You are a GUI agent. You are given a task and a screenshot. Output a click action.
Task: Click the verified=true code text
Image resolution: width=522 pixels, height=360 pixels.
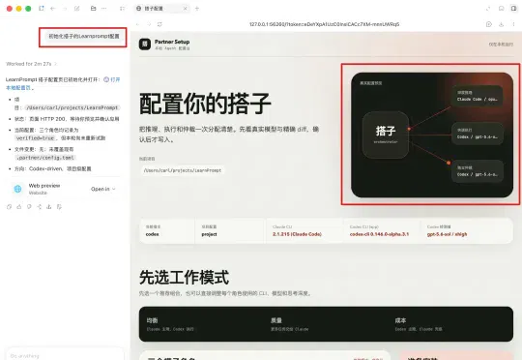(35, 138)
